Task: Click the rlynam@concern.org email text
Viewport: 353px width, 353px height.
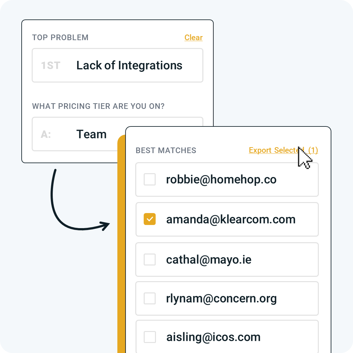Action: pyautogui.click(x=221, y=299)
